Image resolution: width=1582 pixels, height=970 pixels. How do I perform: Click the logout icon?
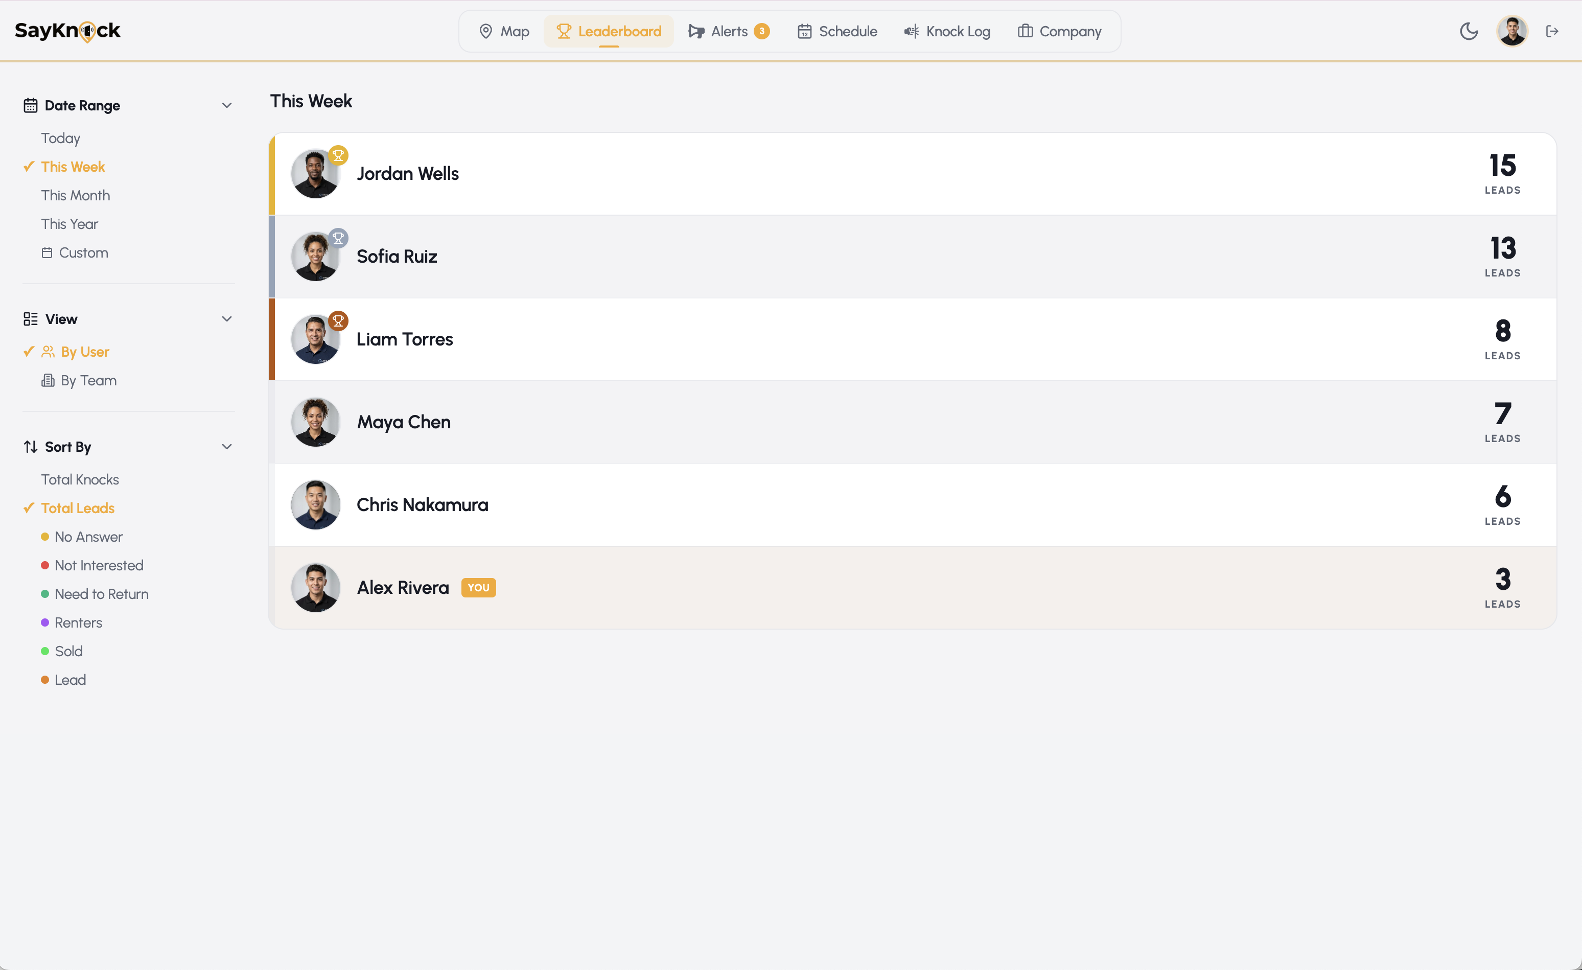1552,32
